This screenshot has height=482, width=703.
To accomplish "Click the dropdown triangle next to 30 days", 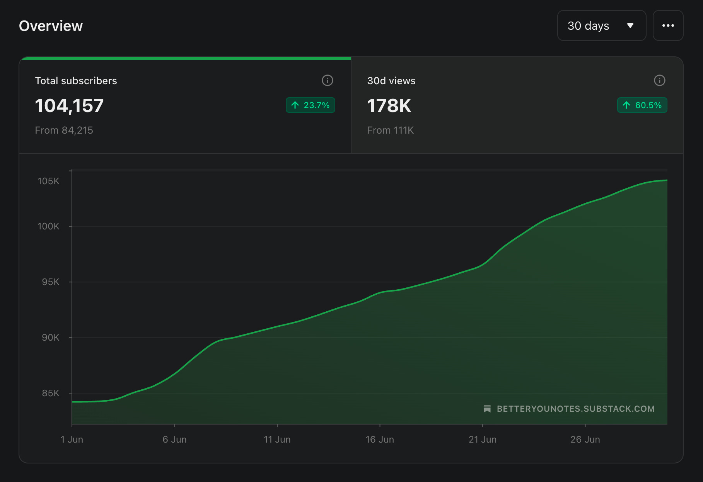I will [630, 25].
